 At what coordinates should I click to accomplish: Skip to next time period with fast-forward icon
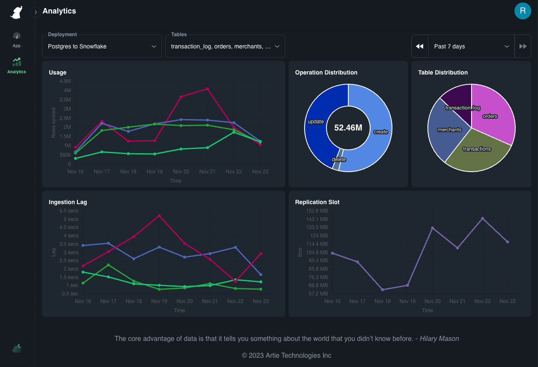[523, 46]
